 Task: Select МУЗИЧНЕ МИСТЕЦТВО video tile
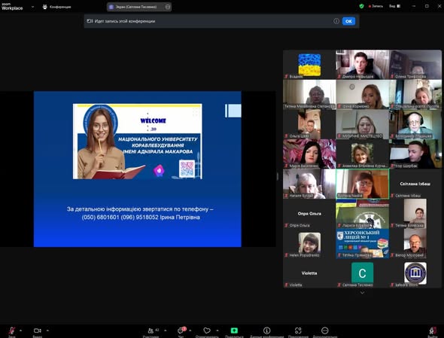pyautogui.click(x=363, y=124)
